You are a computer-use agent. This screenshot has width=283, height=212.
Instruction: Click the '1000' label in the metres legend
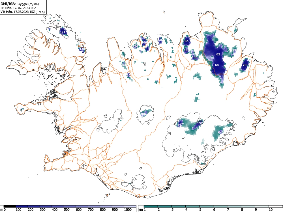pos(128,210)
